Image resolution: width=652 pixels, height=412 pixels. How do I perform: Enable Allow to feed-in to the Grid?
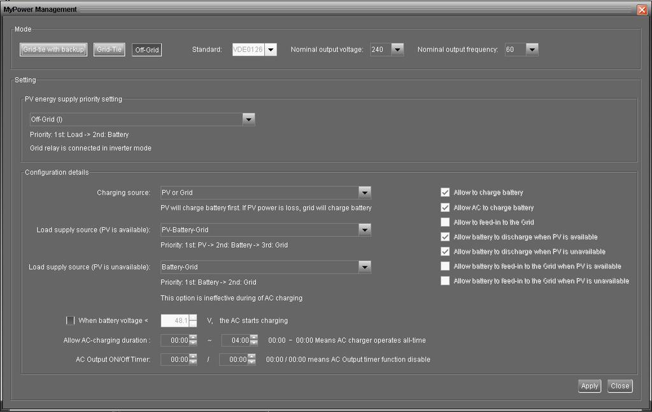(445, 222)
